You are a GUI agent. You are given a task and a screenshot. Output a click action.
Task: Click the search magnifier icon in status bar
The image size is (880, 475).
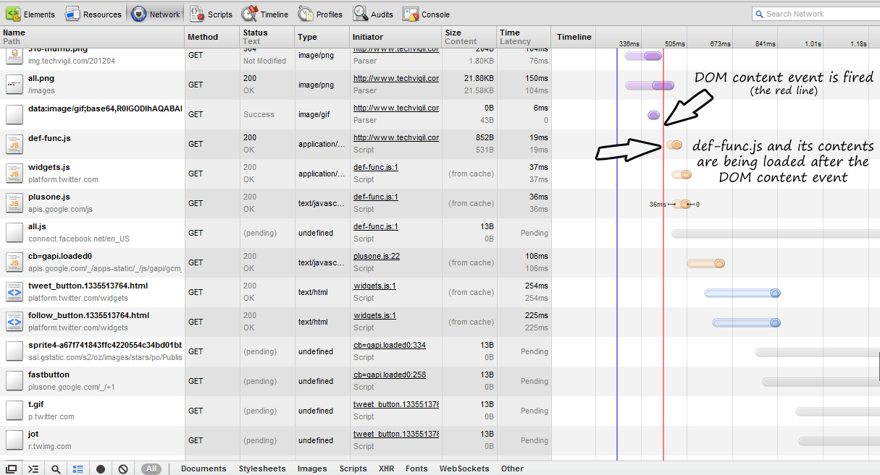click(x=56, y=468)
